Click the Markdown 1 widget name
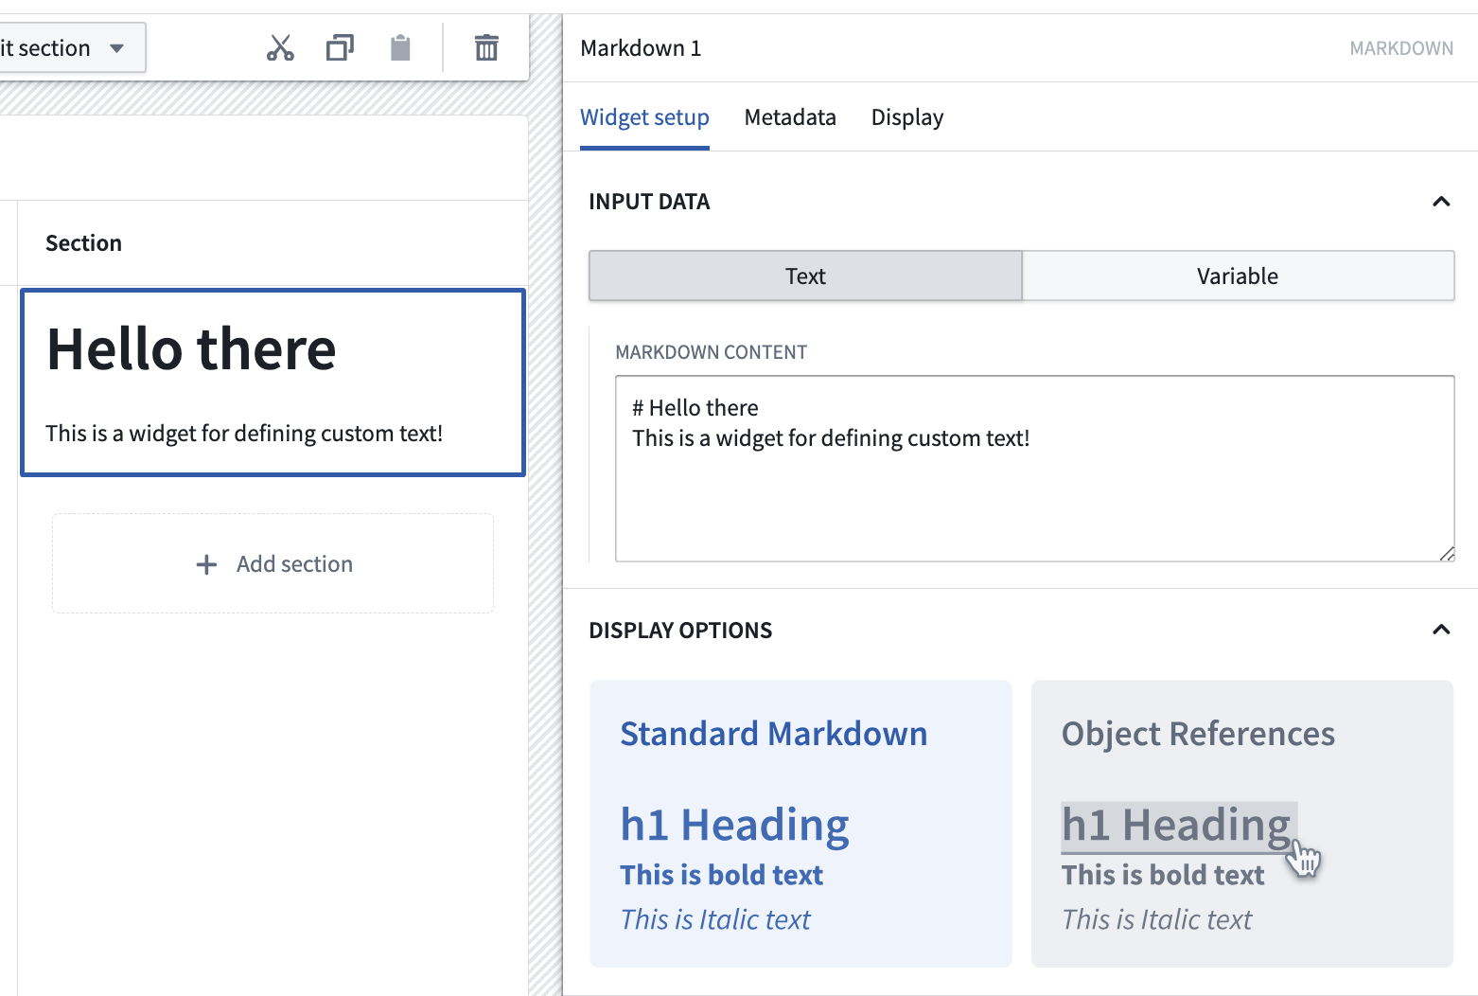1478x996 pixels. pyautogui.click(x=641, y=48)
